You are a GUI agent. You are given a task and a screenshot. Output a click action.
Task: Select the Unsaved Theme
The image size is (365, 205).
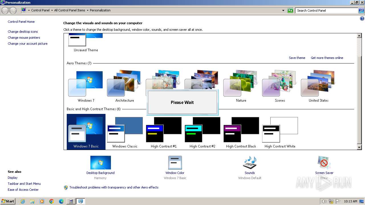click(x=86, y=43)
